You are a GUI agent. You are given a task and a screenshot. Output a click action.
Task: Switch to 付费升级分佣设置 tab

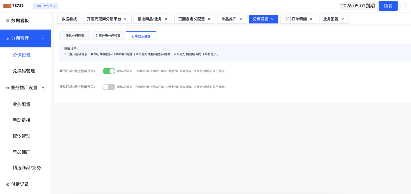pyautogui.click(x=108, y=36)
